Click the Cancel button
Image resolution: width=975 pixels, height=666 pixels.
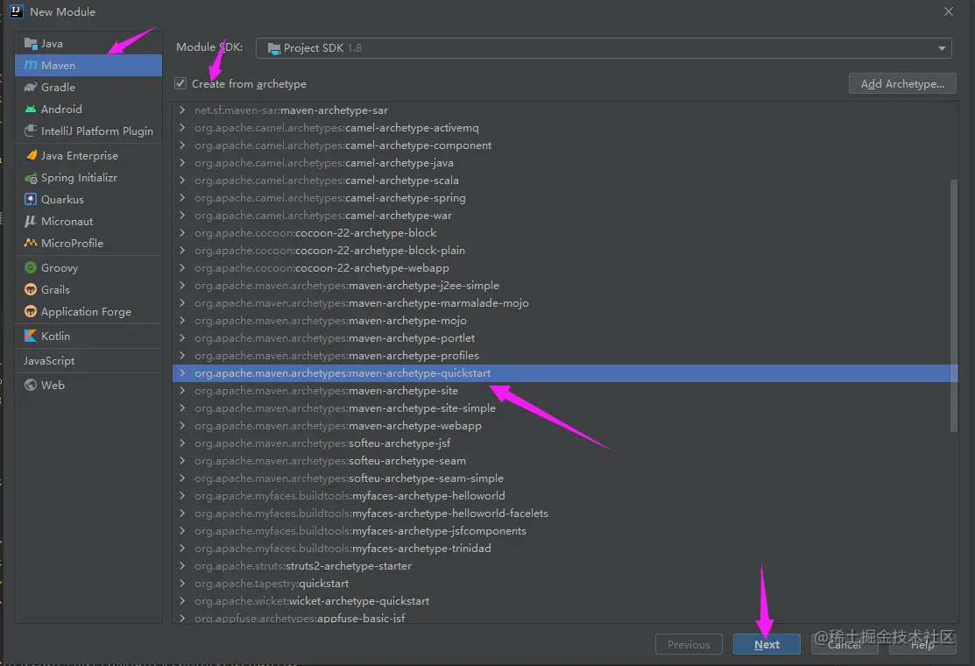click(844, 644)
